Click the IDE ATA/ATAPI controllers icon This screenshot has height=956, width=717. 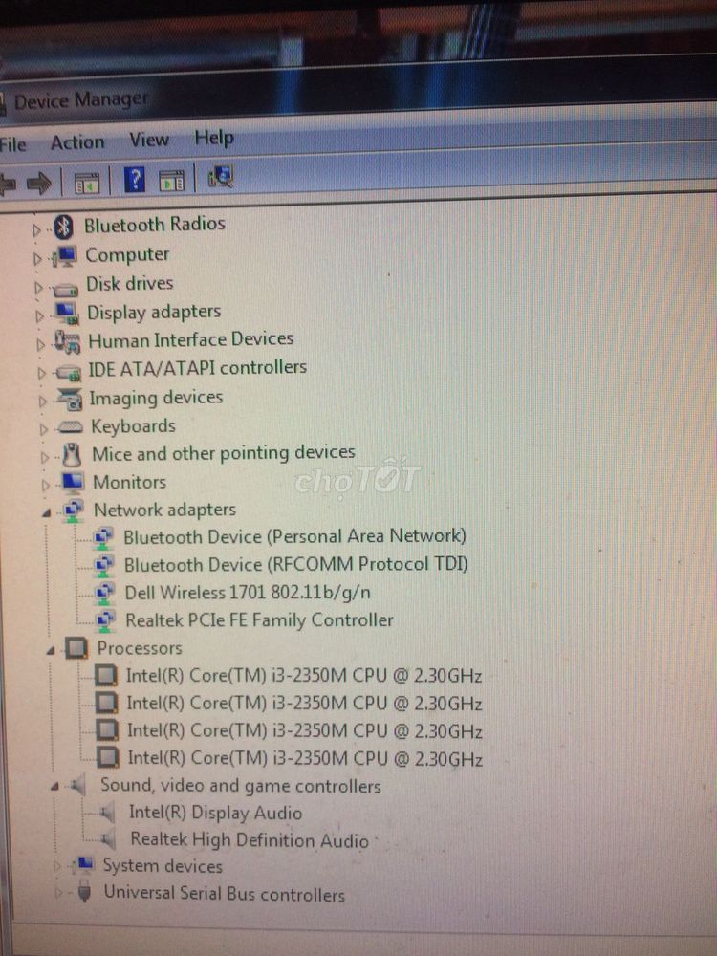tap(68, 371)
